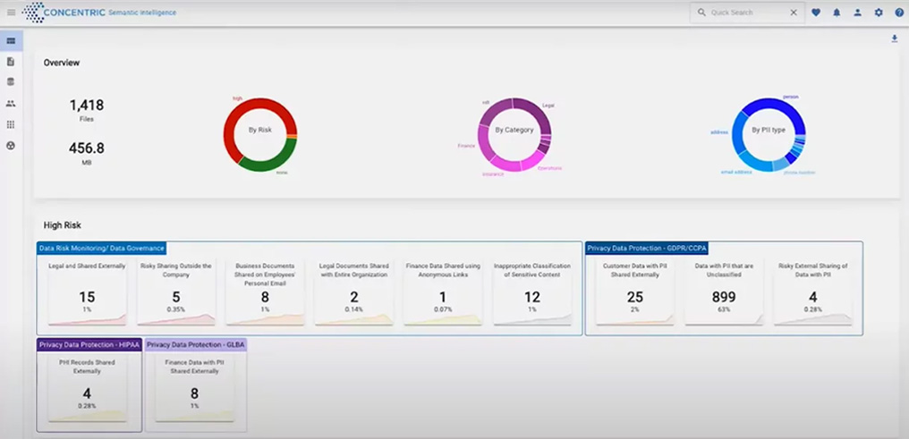
Task: Open documents icon in sidebar
Action: point(11,62)
